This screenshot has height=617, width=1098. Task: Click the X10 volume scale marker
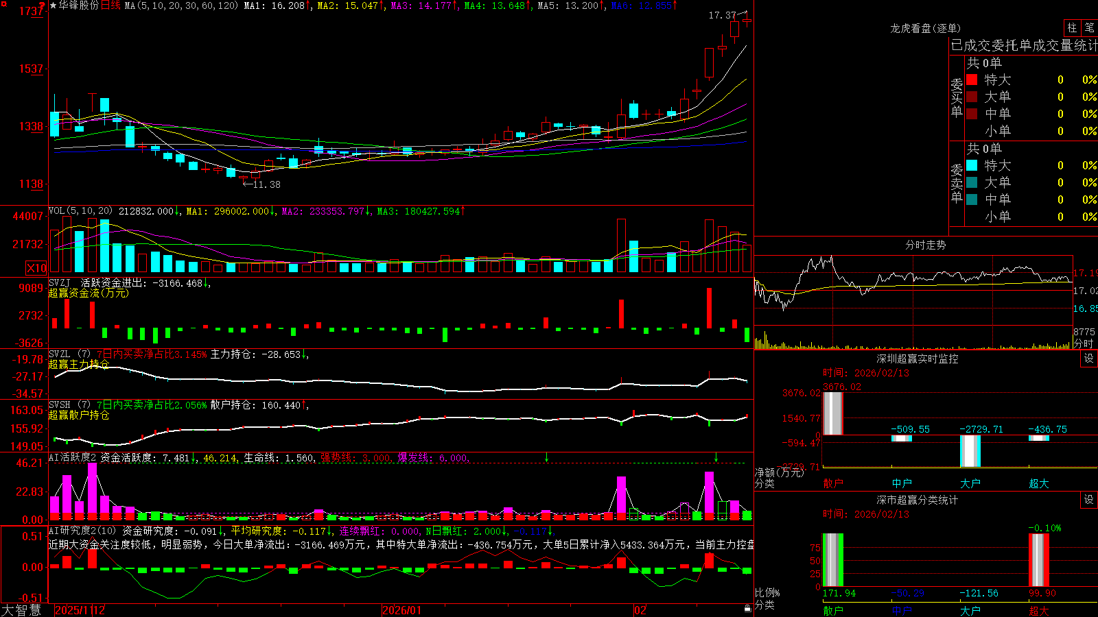coord(36,268)
